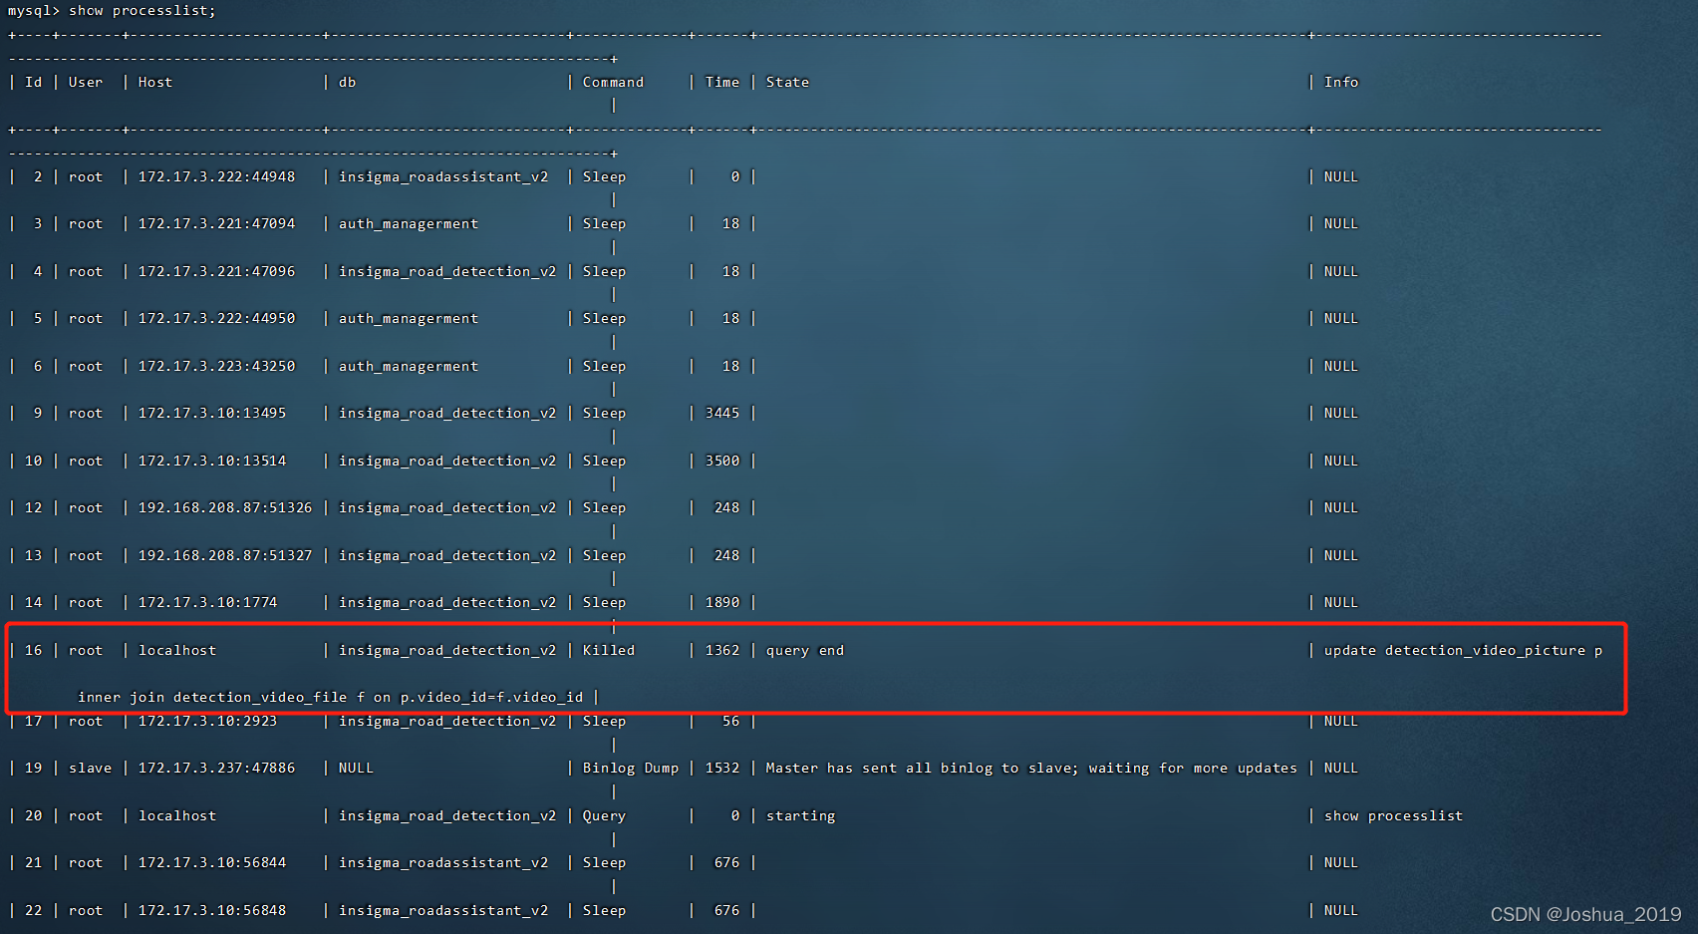Click 'Master has sent all binlog' state
The width and height of the screenshot is (1698, 934).
click(x=1031, y=769)
